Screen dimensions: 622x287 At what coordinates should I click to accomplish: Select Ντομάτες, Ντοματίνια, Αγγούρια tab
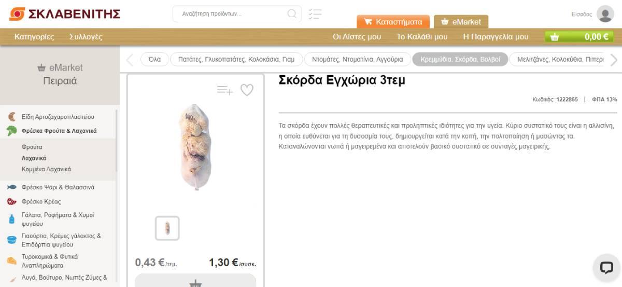(x=357, y=59)
